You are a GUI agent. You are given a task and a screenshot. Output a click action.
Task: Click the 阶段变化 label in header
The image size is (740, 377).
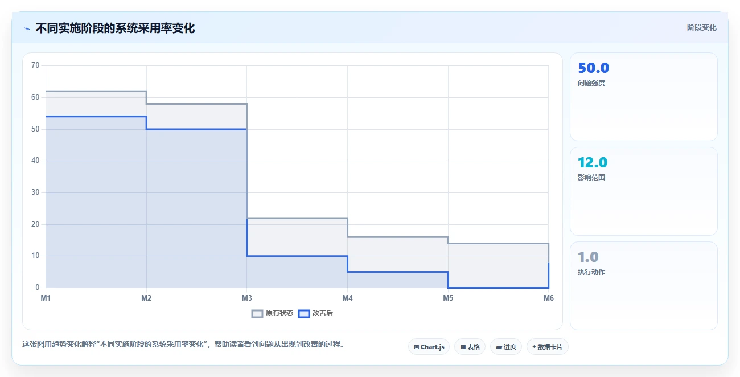(702, 27)
